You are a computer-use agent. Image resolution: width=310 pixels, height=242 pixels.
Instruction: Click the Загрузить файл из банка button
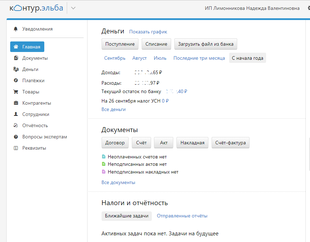206,44
